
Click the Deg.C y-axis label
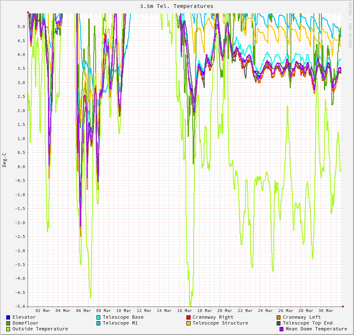click(5, 160)
